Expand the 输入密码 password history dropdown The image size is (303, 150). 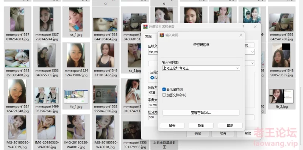tap(237, 68)
